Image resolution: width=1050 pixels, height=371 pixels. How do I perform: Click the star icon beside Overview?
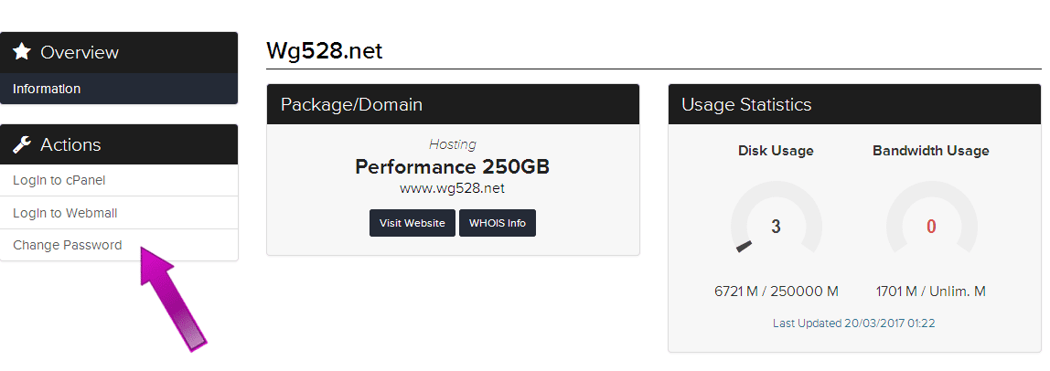click(x=22, y=52)
